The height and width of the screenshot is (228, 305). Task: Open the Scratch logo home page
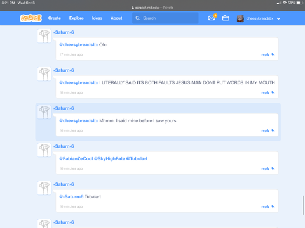click(x=31, y=18)
